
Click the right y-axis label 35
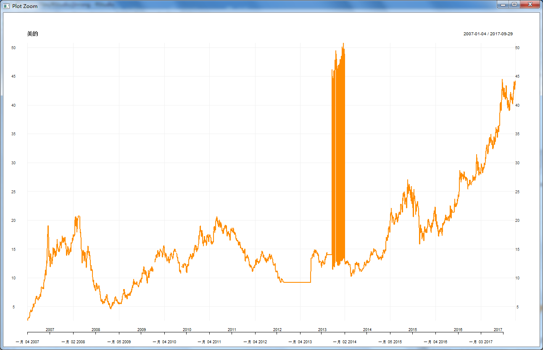pyautogui.click(x=517, y=134)
